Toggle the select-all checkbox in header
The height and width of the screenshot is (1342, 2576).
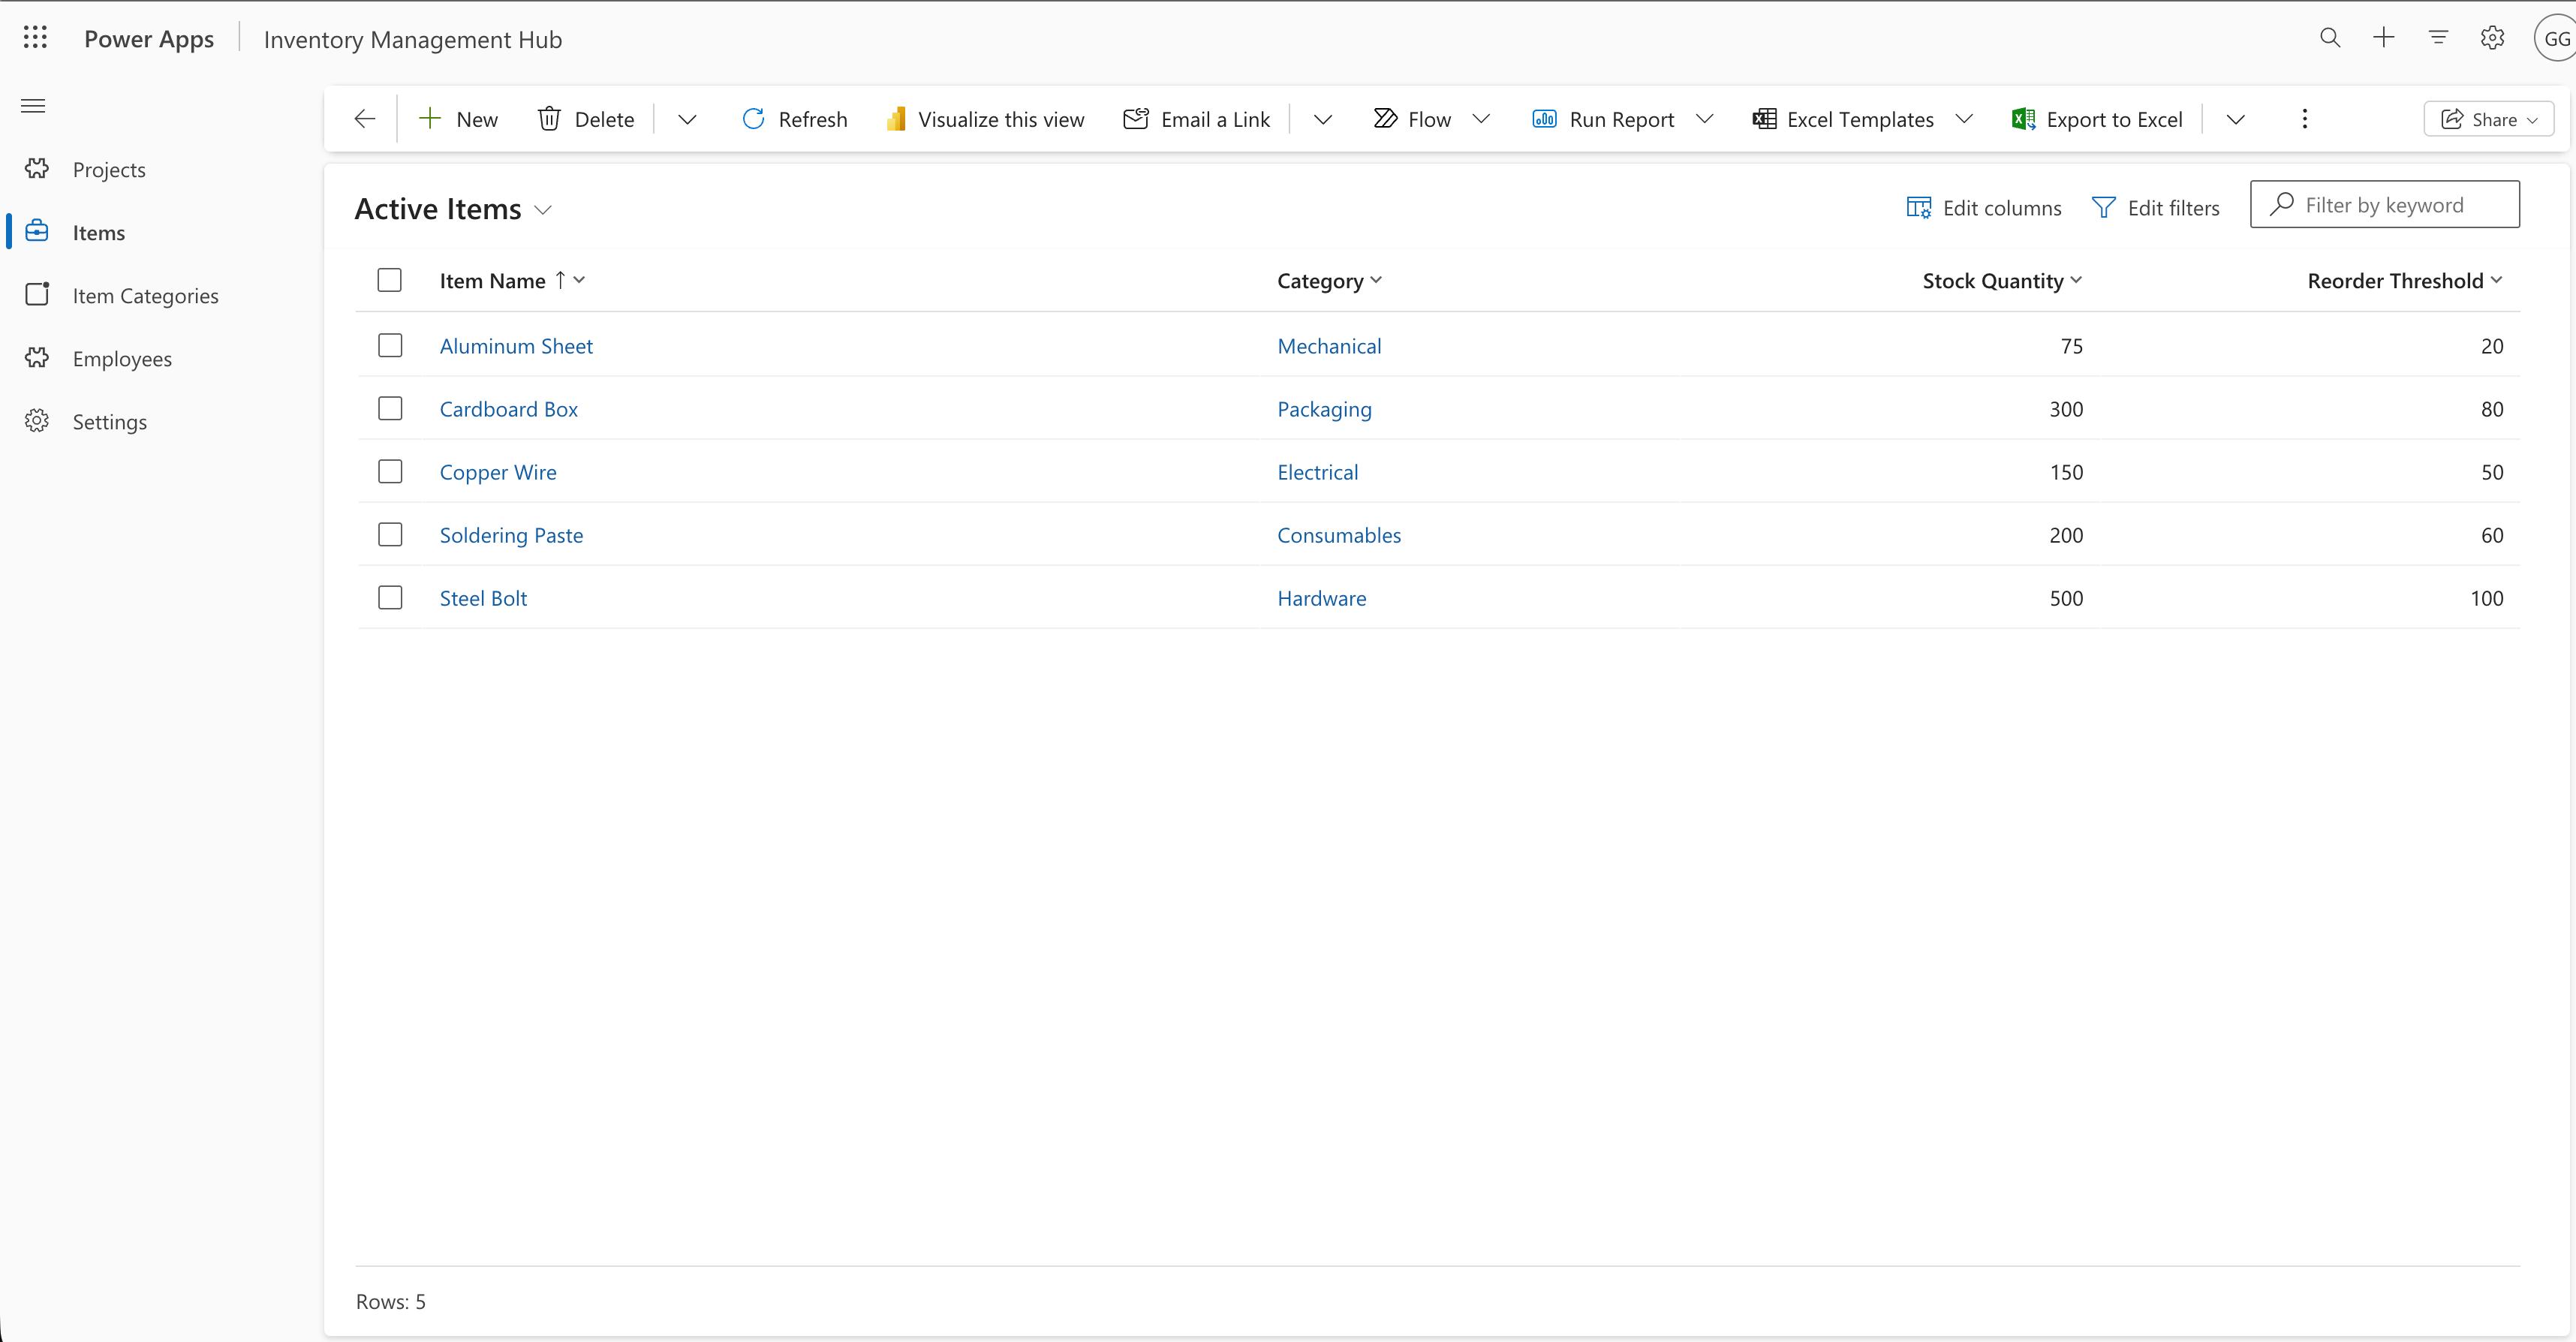(x=390, y=280)
